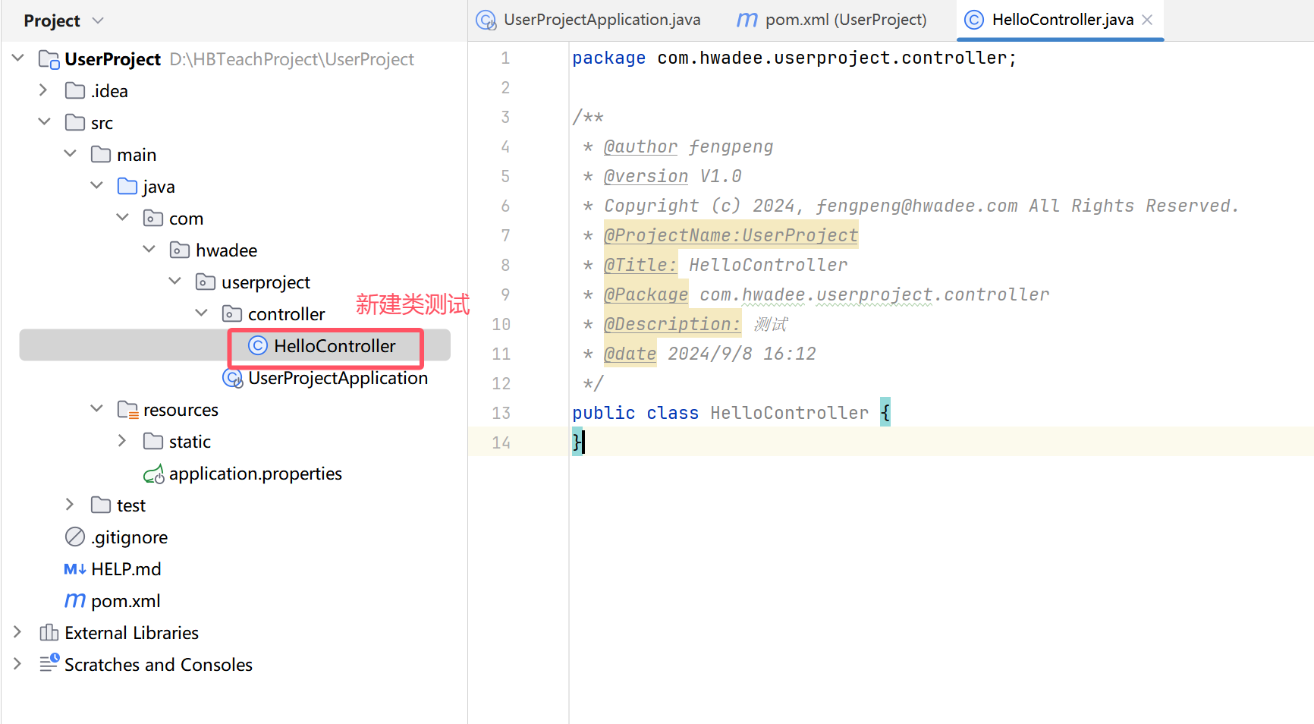The image size is (1314, 724).
Task: Click the .idea folder icon
Action: pyautogui.click(x=75, y=91)
